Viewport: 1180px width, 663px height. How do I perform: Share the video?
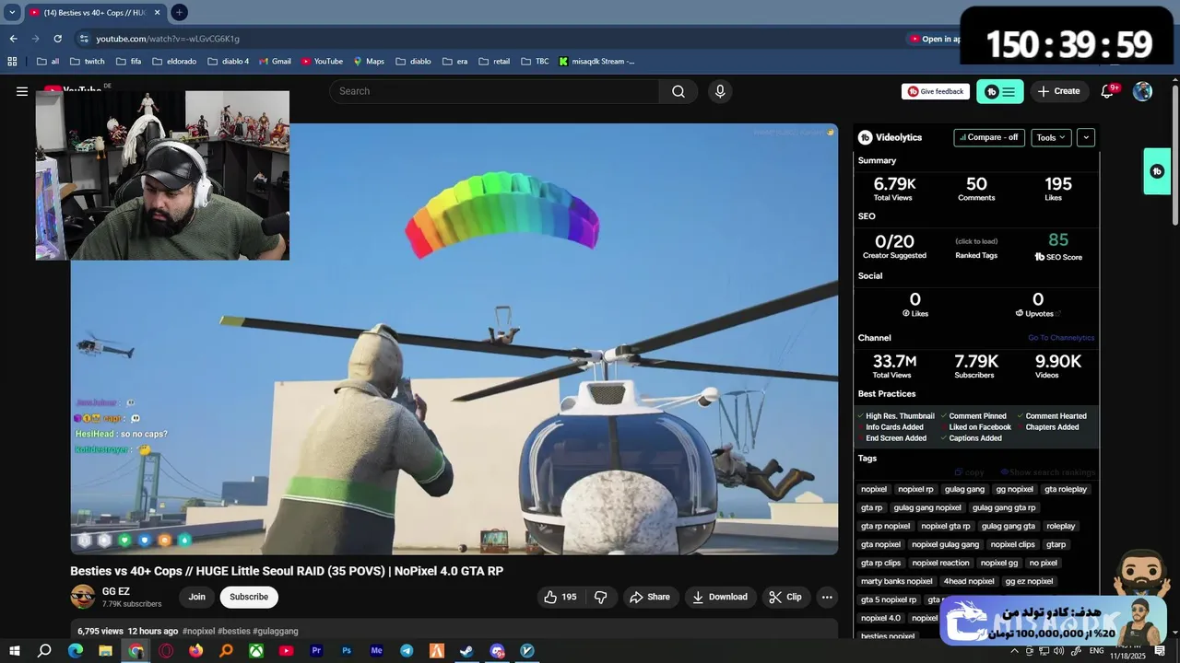click(x=650, y=597)
